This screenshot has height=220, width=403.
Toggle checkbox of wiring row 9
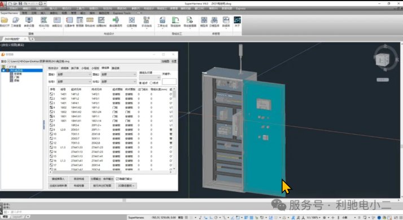[x=51, y=130]
